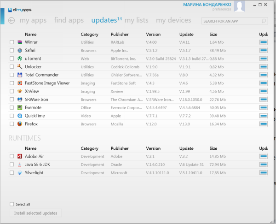Click the runtimes Version column header
This screenshot has height=224, width=276.
[x=153, y=148]
